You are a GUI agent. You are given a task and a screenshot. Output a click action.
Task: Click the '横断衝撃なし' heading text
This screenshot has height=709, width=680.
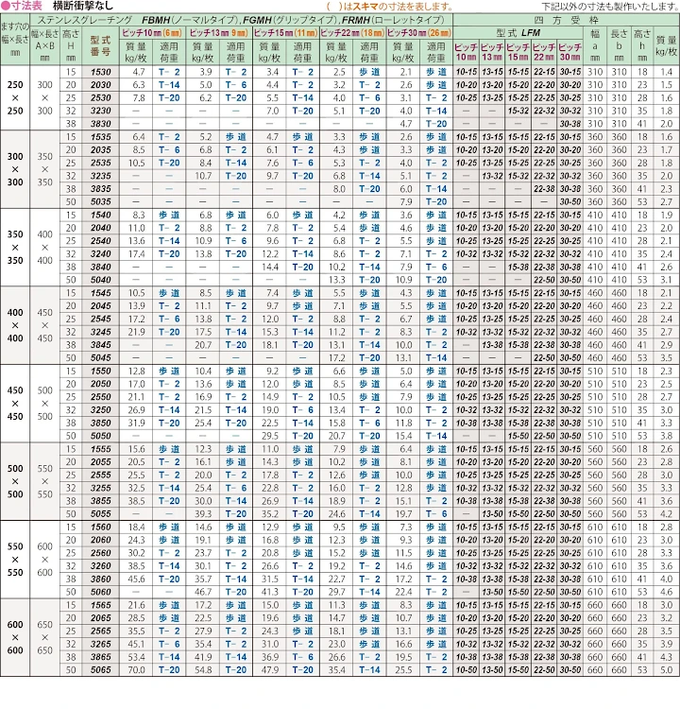point(83,6)
